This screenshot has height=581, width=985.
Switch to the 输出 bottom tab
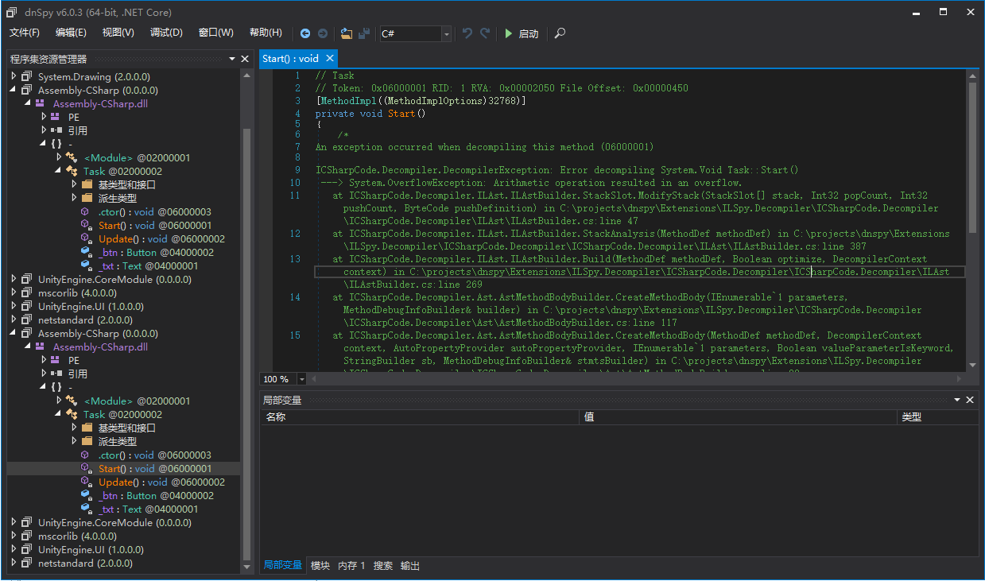pyautogui.click(x=410, y=566)
